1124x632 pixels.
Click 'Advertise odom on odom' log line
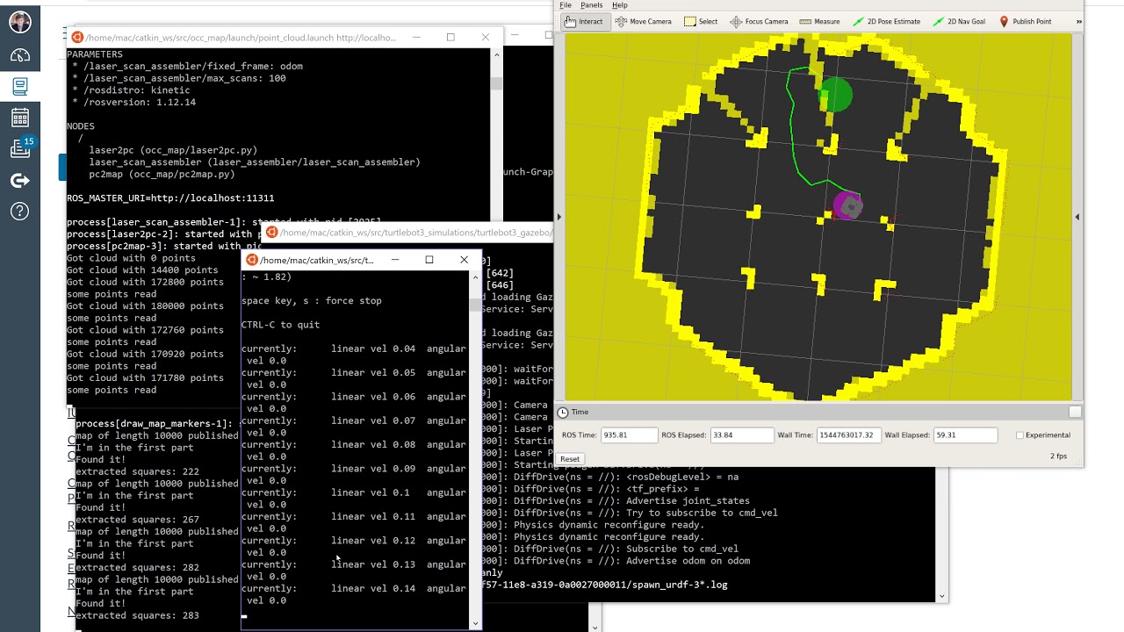click(x=688, y=561)
